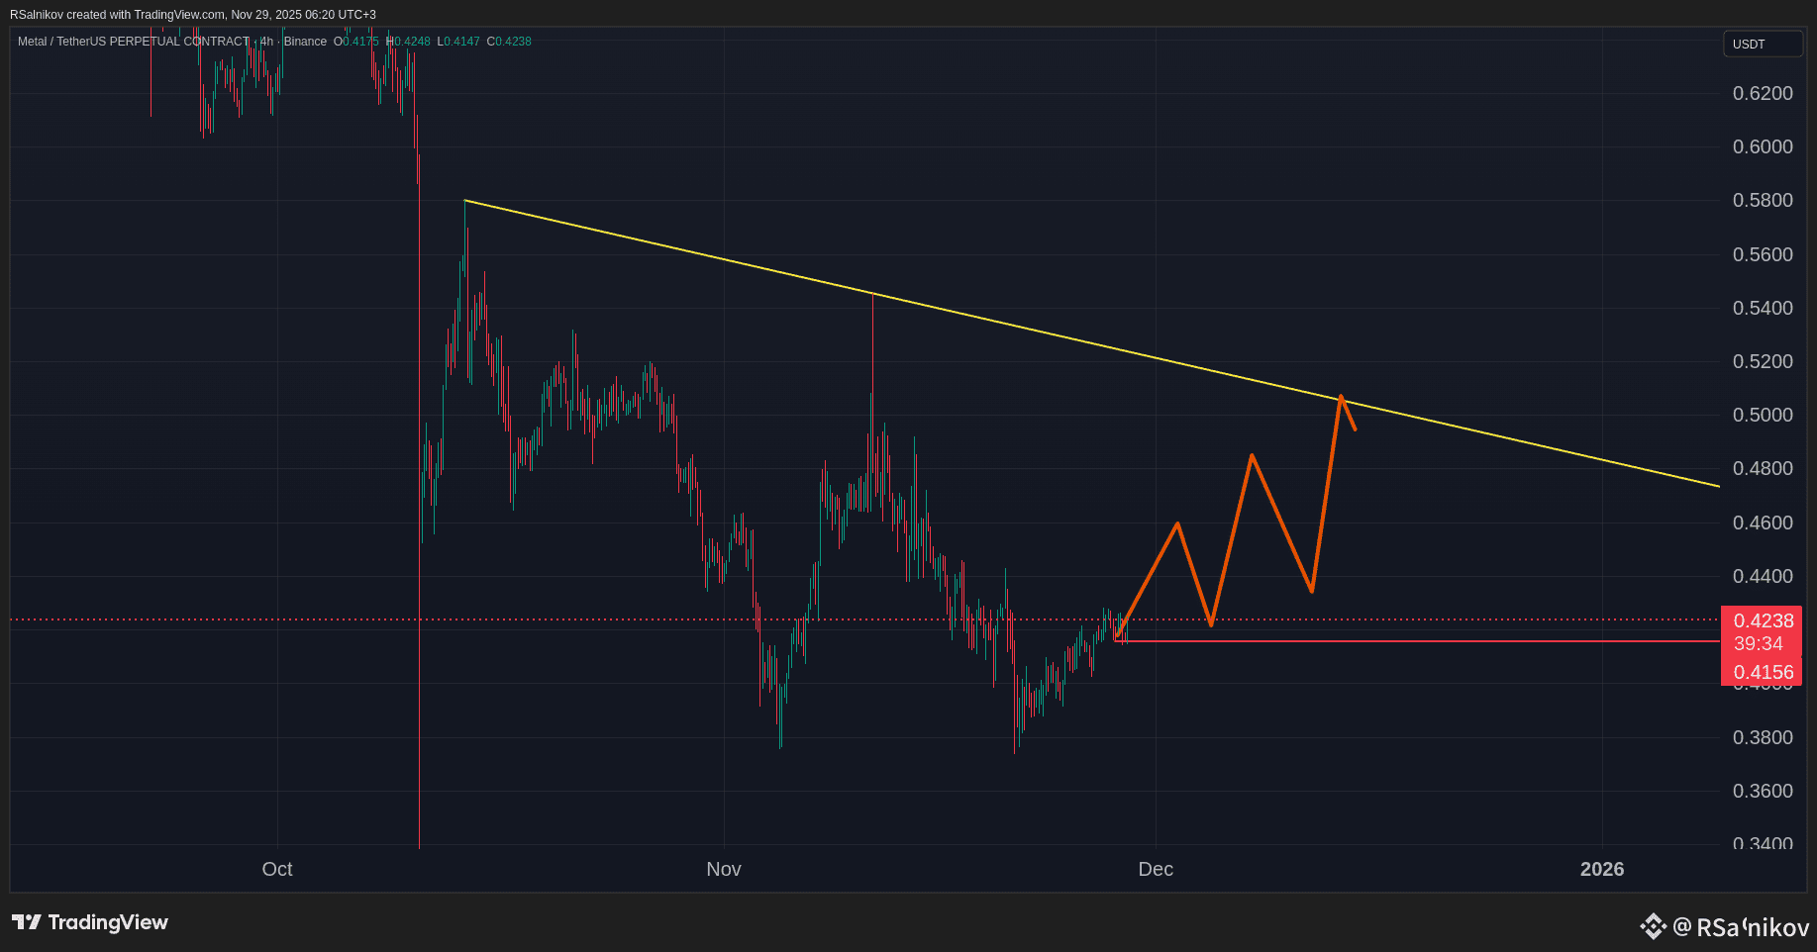Click the RSalnikov created with TradingView.com caption

[193, 15]
